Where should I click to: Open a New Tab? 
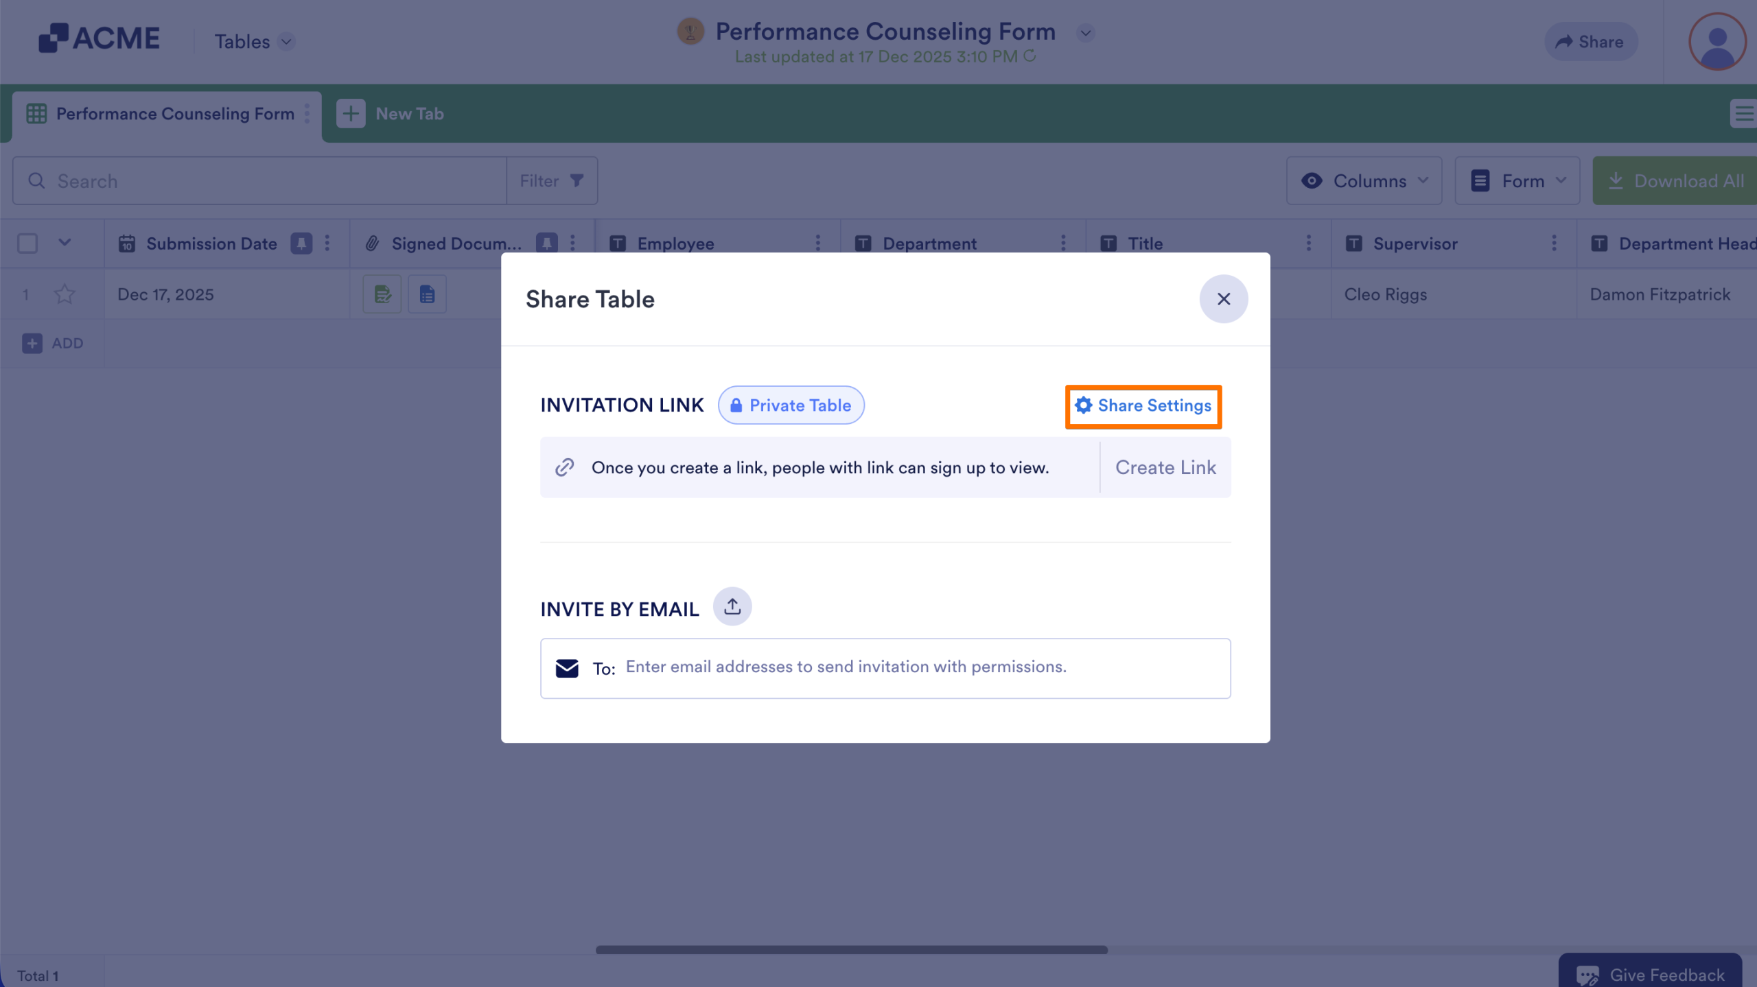(x=391, y=114)
